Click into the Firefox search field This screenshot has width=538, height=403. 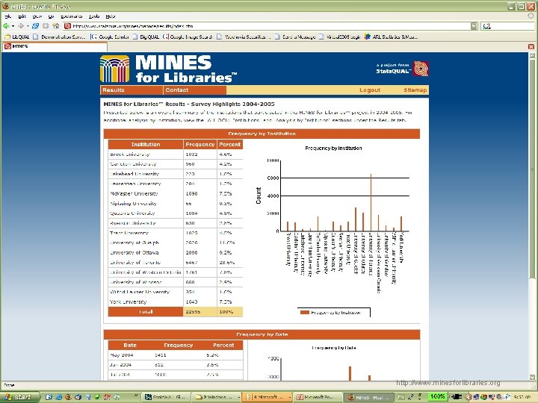pos(513,26)
